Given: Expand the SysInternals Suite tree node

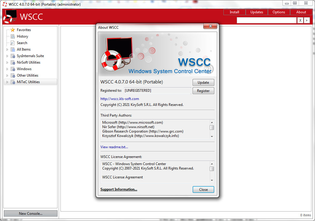Looking at the screenshot, I should 7,56.
